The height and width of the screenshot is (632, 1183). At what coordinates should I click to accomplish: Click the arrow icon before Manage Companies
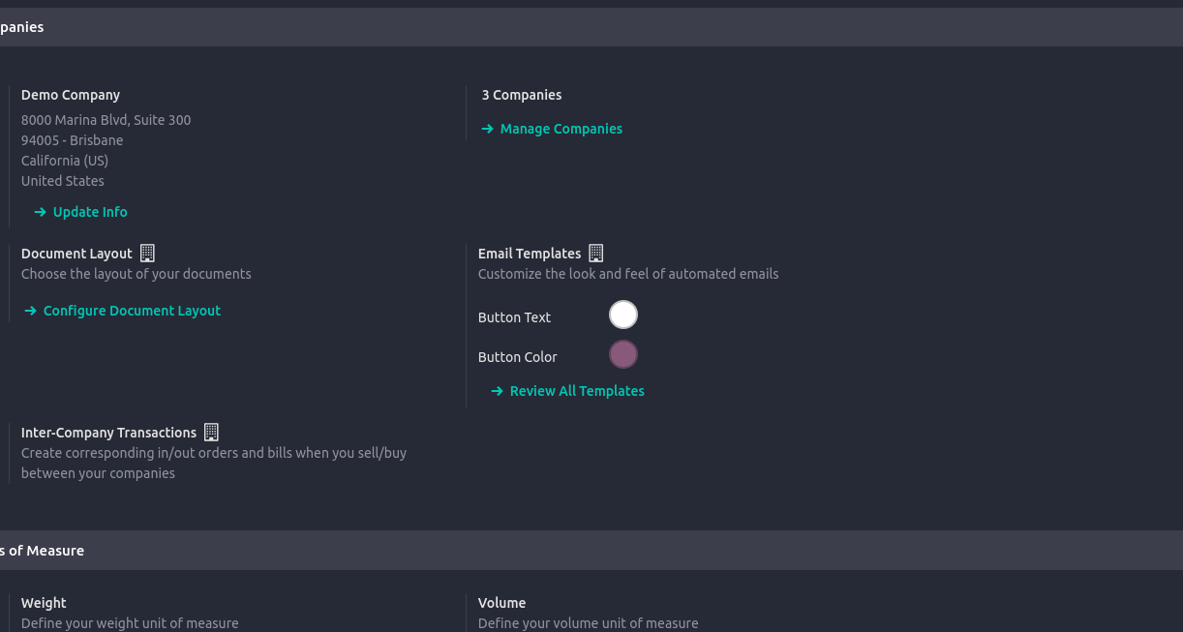click(488, 129)
